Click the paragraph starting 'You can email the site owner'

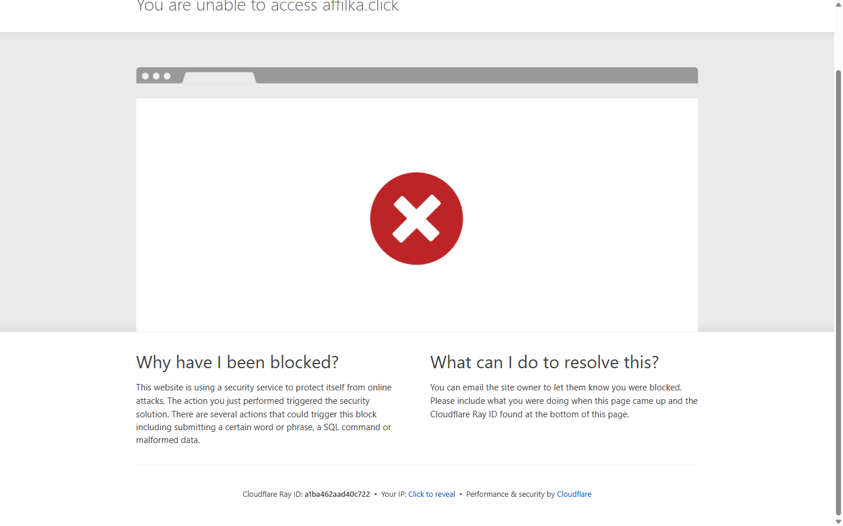click(x=564, y=401)
